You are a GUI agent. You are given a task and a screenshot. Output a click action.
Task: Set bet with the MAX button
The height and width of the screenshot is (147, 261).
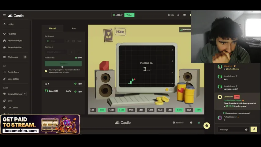point(79,41)
